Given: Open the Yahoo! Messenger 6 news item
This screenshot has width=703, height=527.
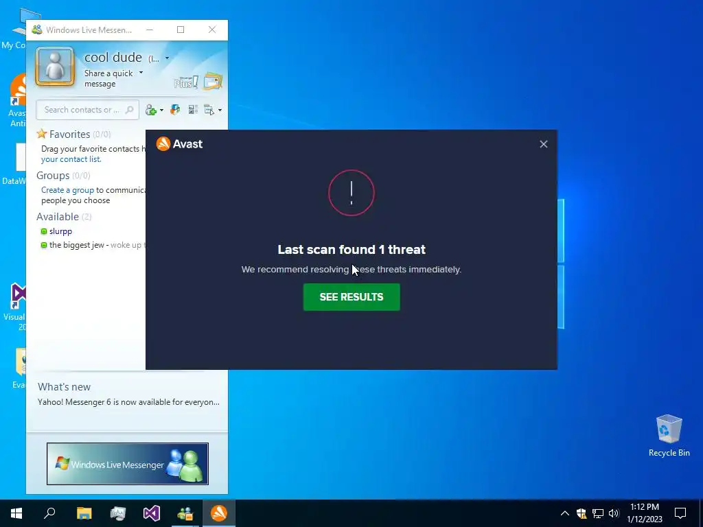Looking at the screenshot, I should (x=128, y=402).
